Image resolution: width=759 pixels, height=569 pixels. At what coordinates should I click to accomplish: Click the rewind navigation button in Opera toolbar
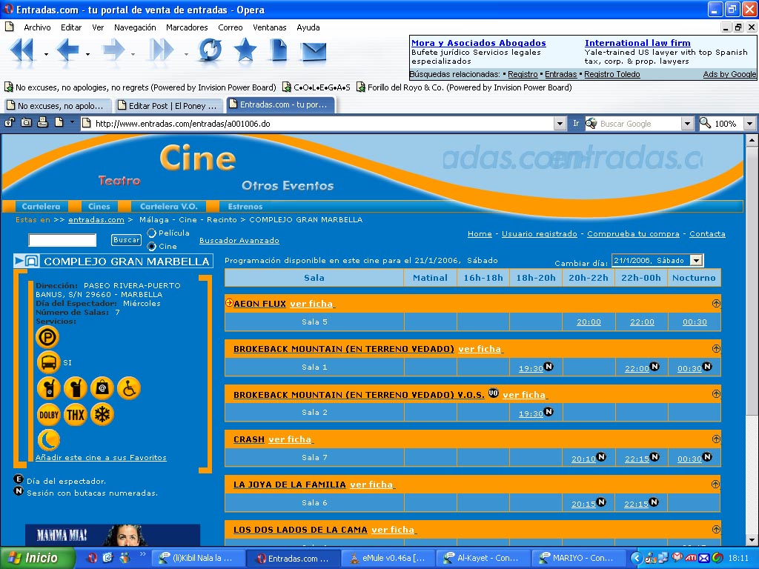22,50
